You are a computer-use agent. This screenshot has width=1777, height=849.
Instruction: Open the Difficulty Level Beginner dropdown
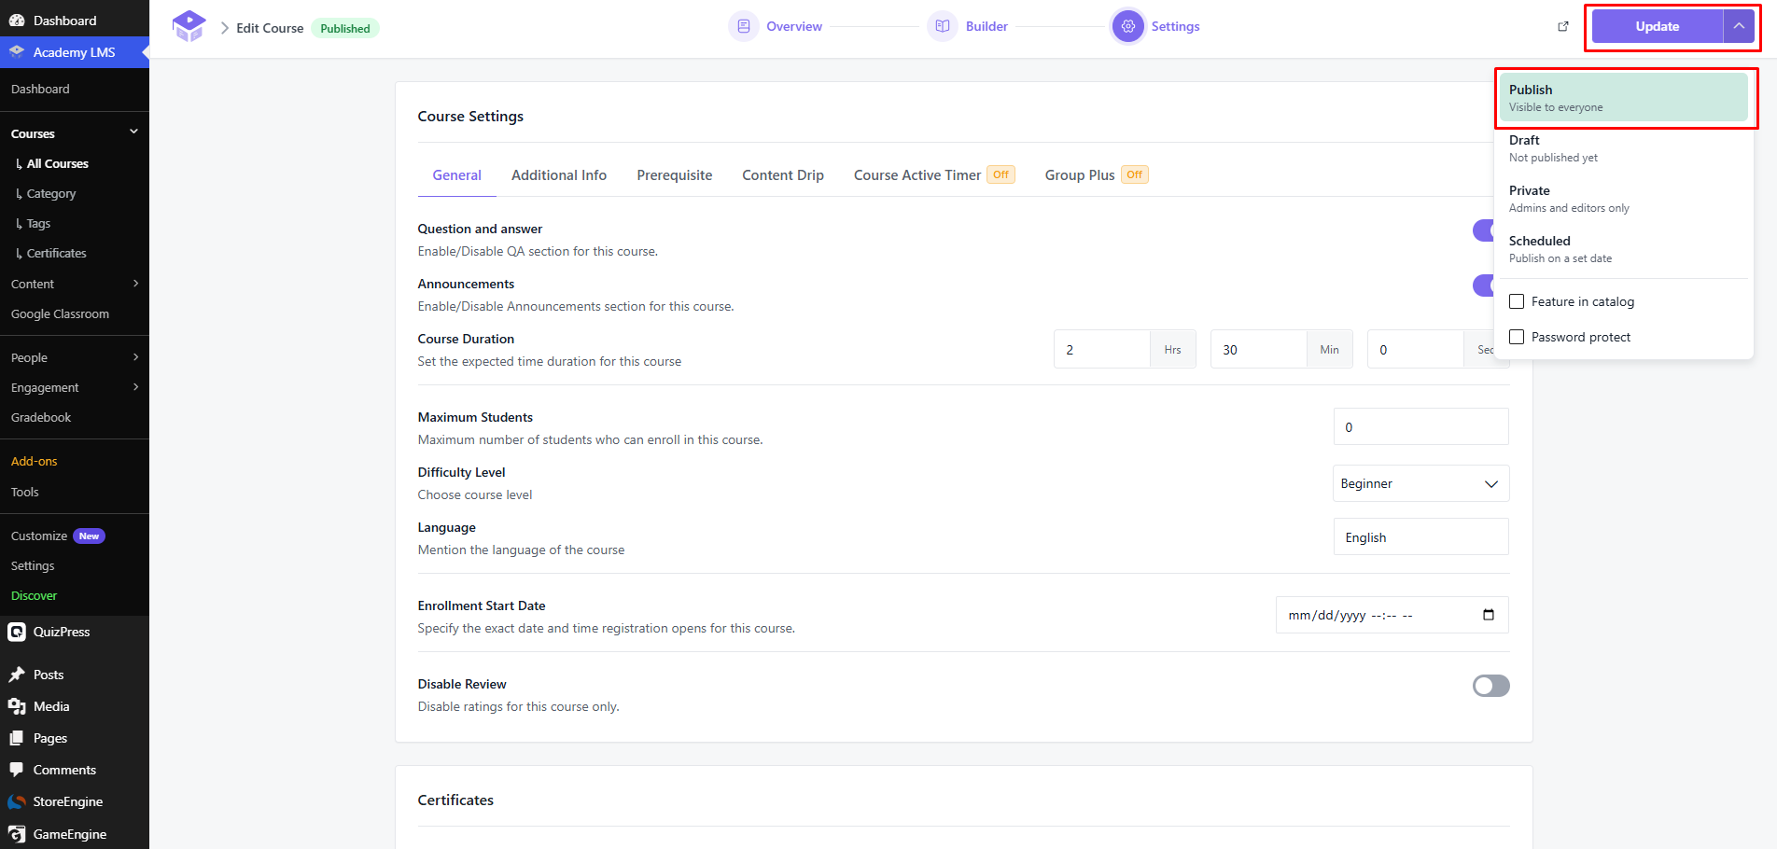[x=1420, y=483]
